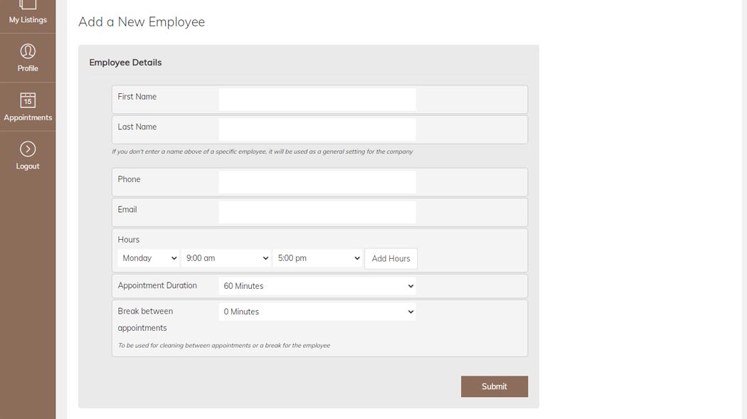
Task: Click the Employee Details section header
Action: point(124,62)
